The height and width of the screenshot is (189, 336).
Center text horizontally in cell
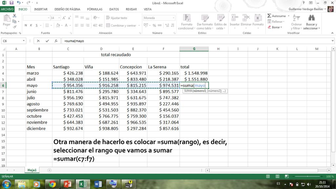[x=82, y=25]
